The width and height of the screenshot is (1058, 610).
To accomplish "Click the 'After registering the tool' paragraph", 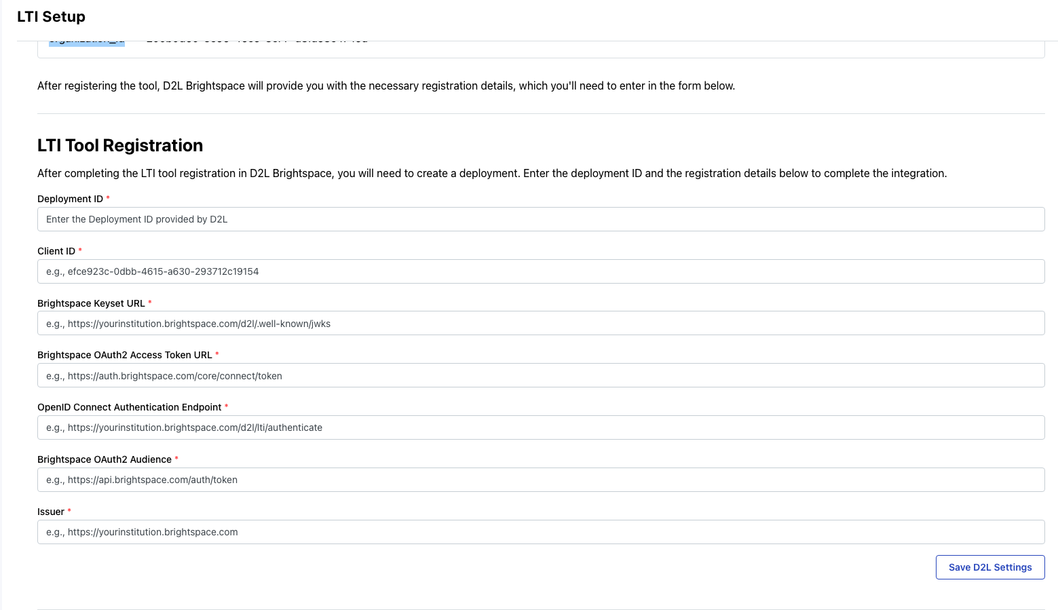I will (x=386, y=85).
